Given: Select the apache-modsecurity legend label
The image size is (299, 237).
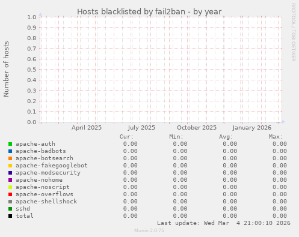Looking at the screenshot, I should point(48,173).
